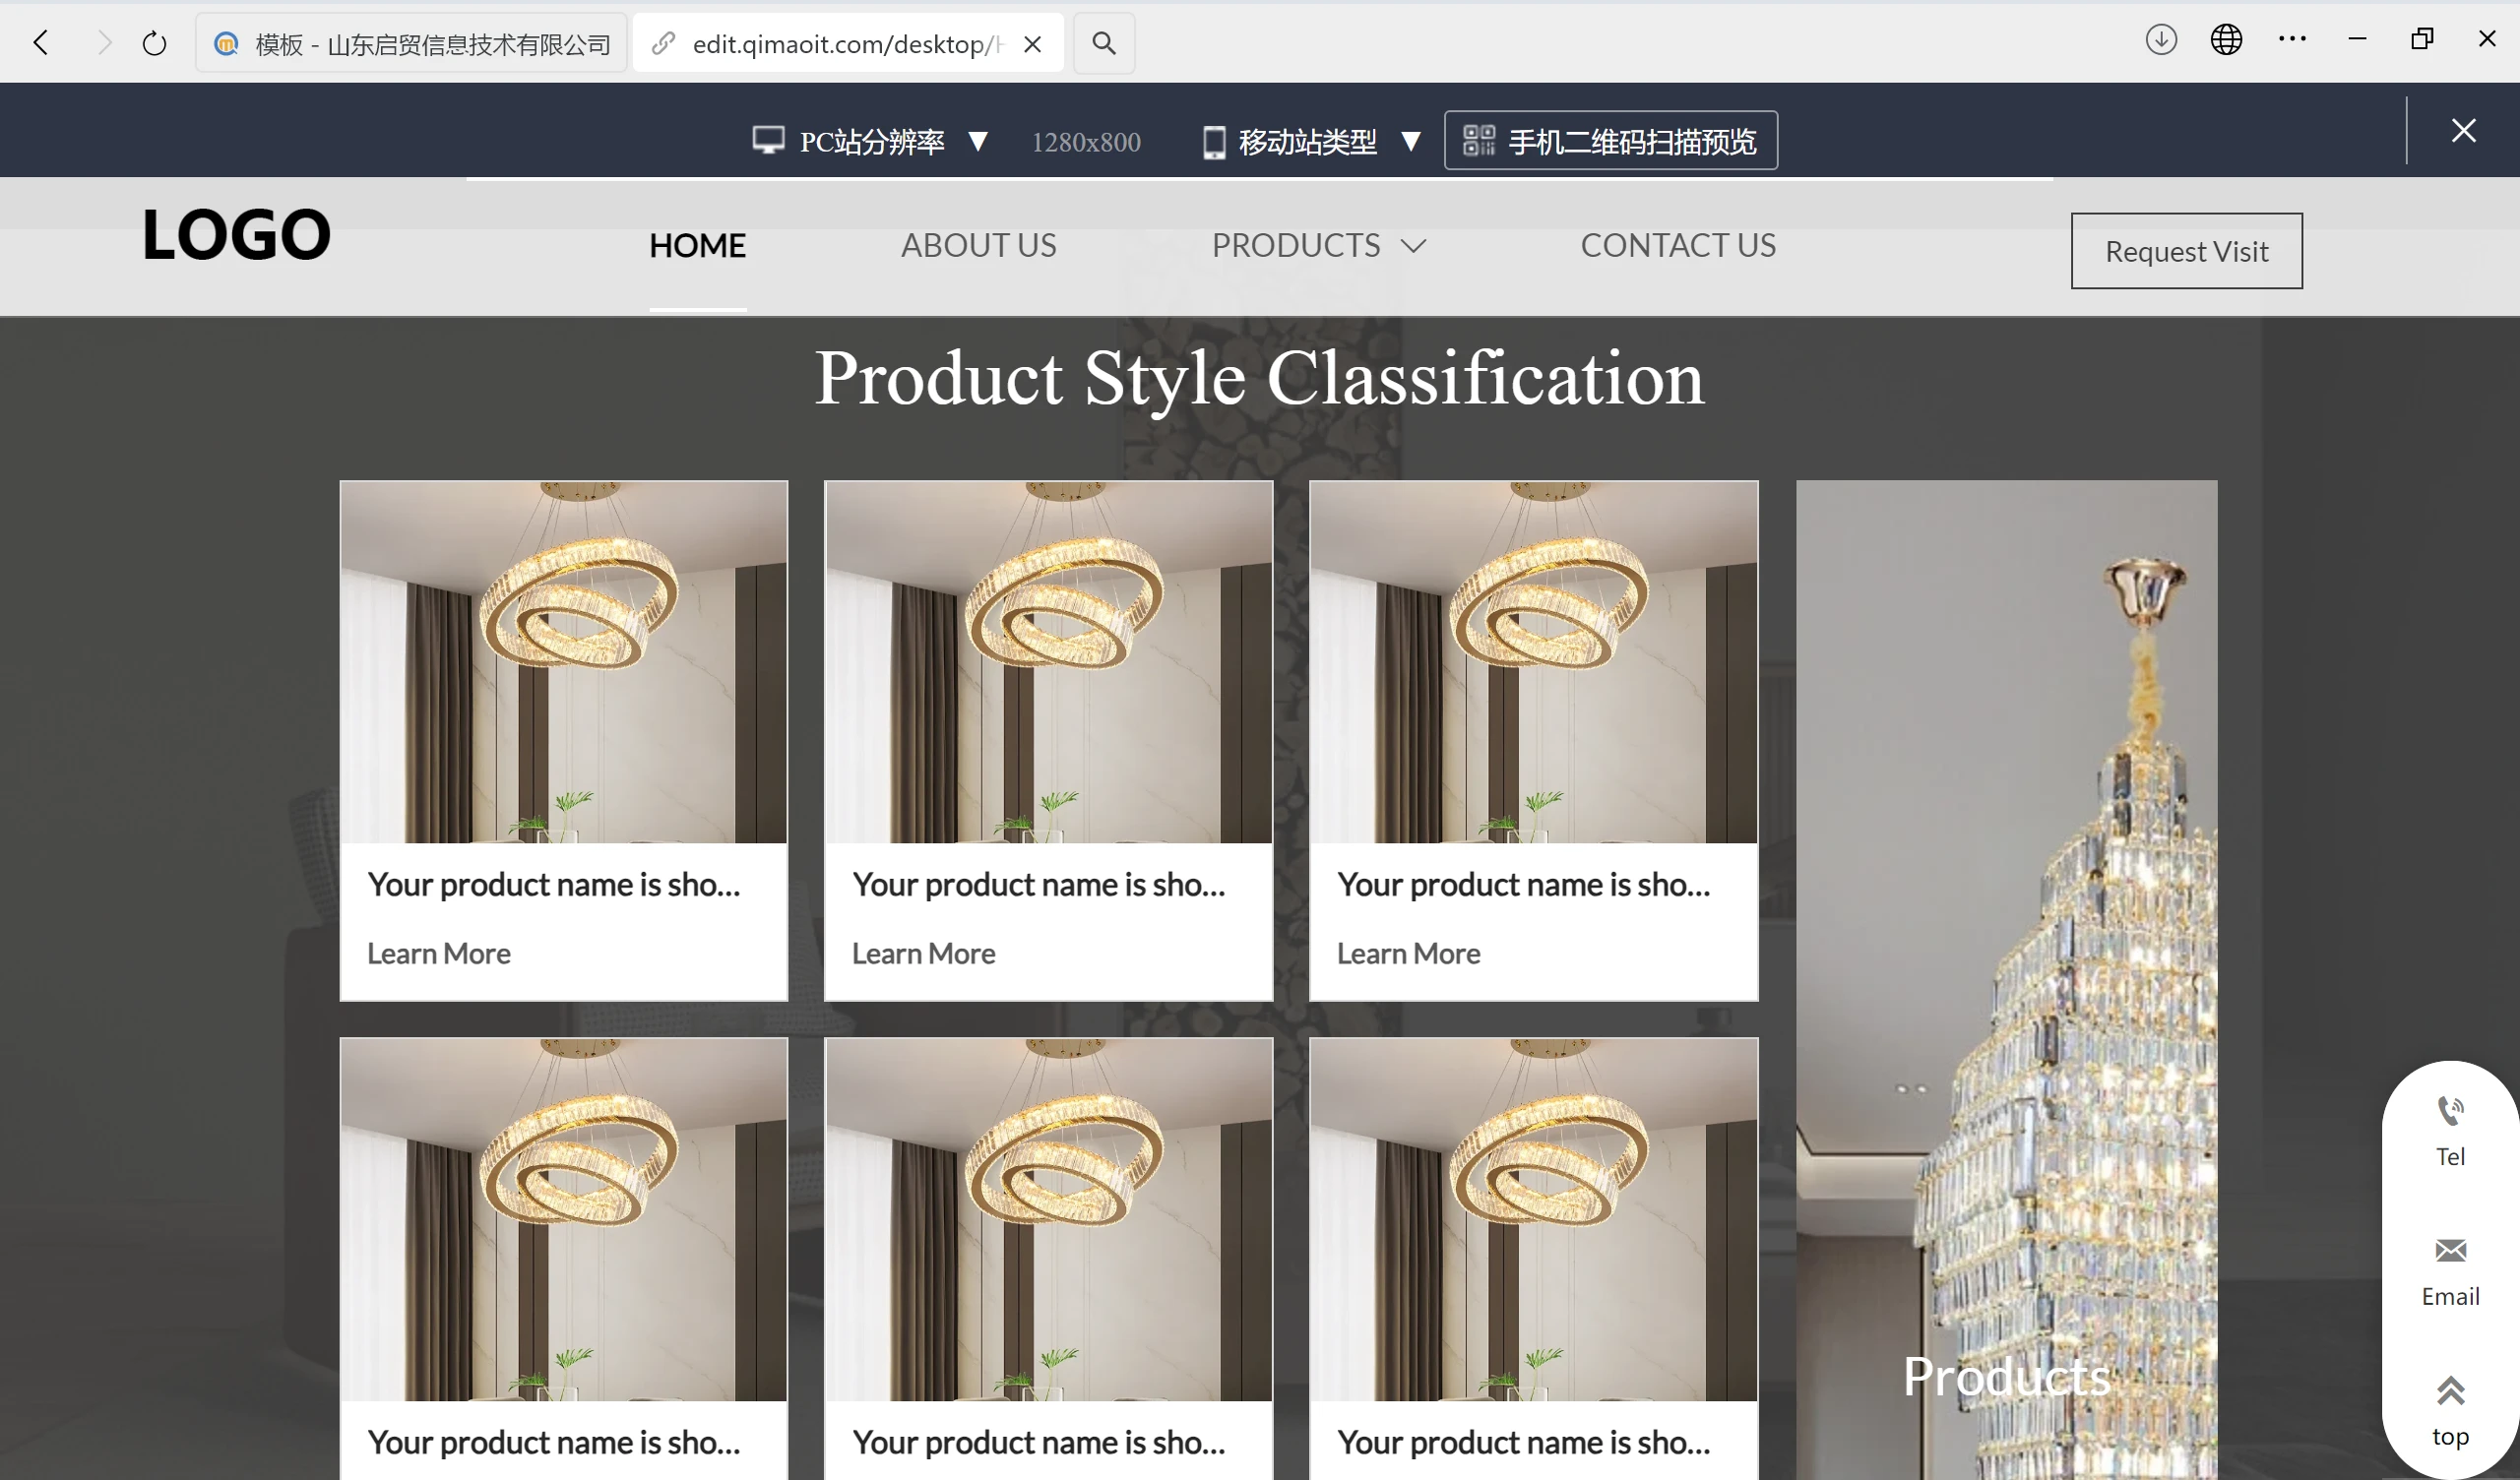
Task: Minimize the browser window
Action: [2357, 39]
